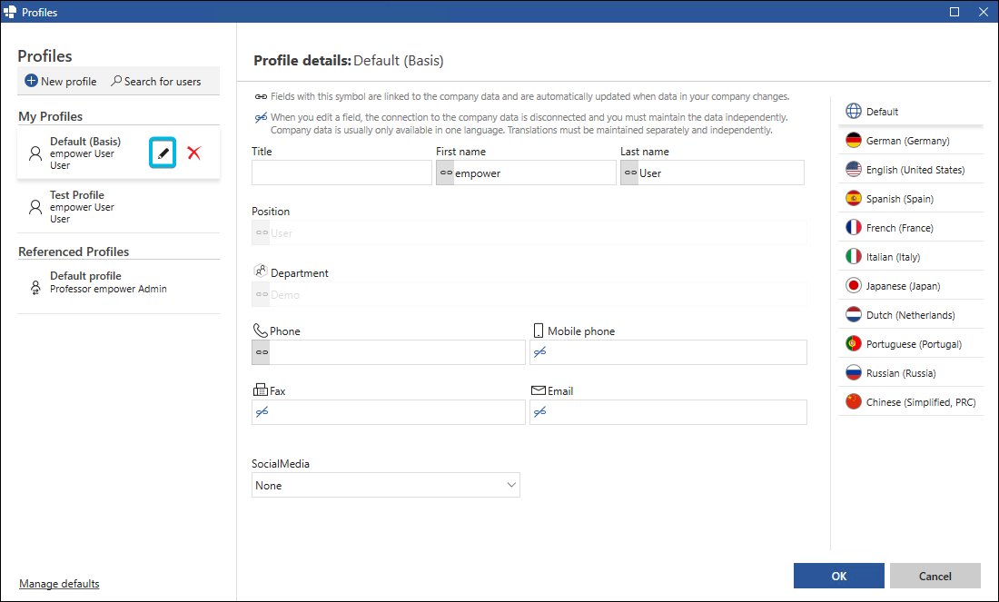Click the United States flag icon

coord(854,170)
